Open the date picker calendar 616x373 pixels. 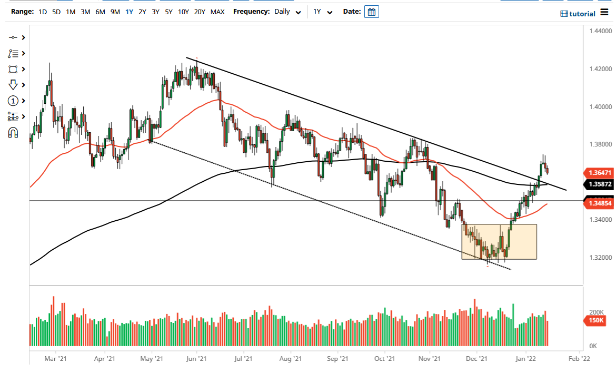coord(371,11)
